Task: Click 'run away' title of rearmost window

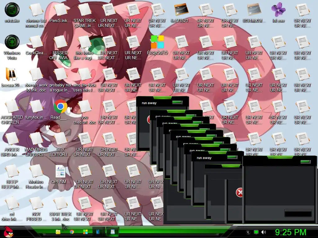Action: tap(149, 103)
